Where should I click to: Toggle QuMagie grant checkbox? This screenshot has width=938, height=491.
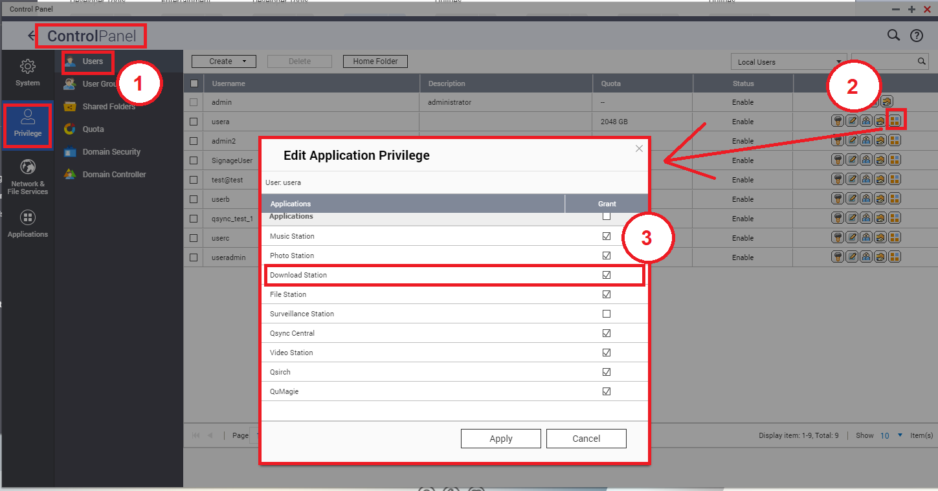point(607,391)
